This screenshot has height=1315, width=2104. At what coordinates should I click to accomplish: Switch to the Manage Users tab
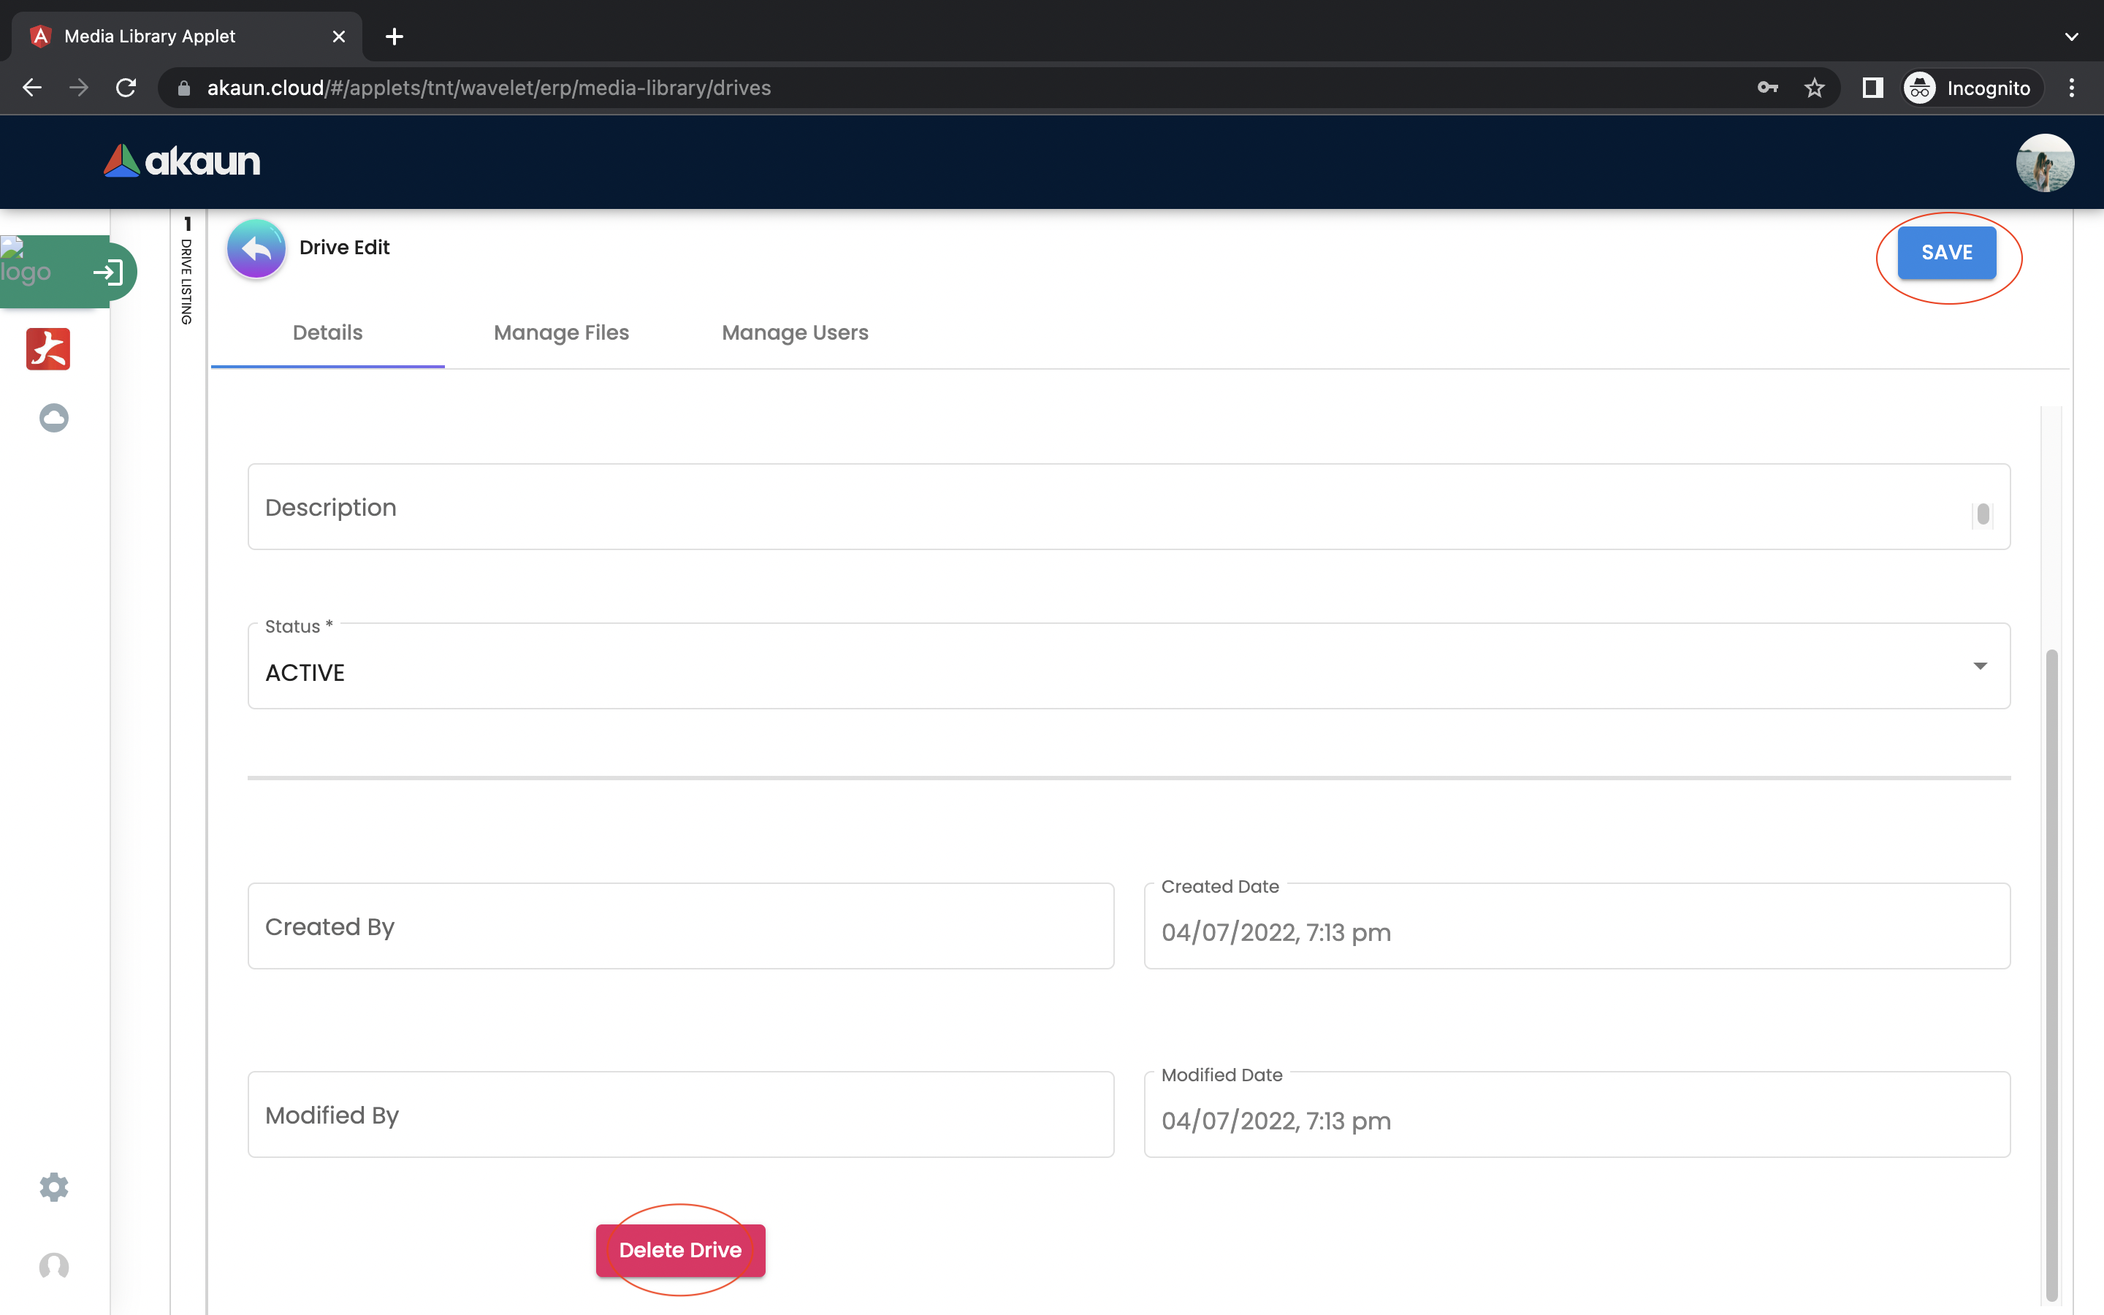795,332
